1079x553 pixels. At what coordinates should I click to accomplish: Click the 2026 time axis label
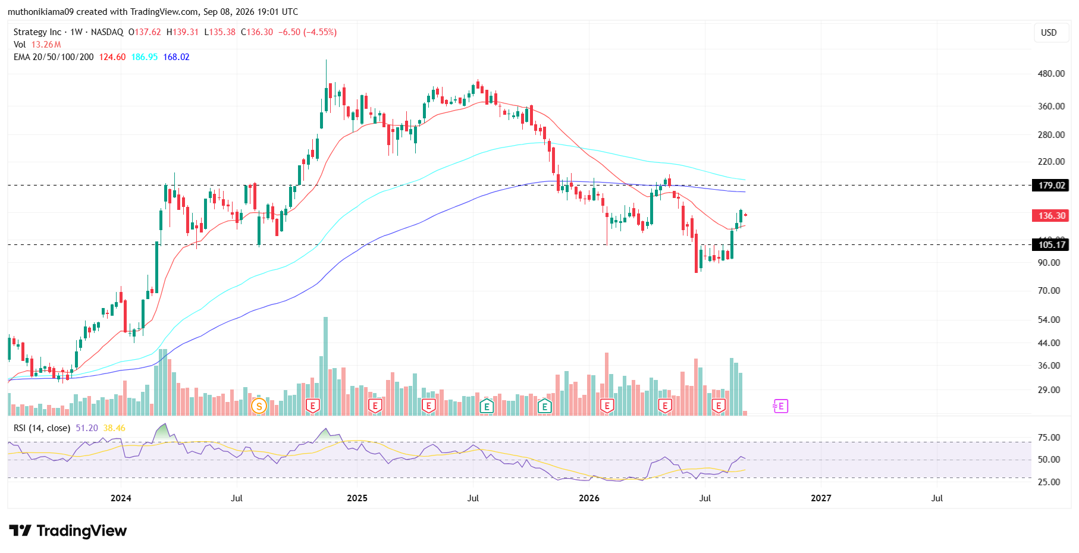pos(589,498)
